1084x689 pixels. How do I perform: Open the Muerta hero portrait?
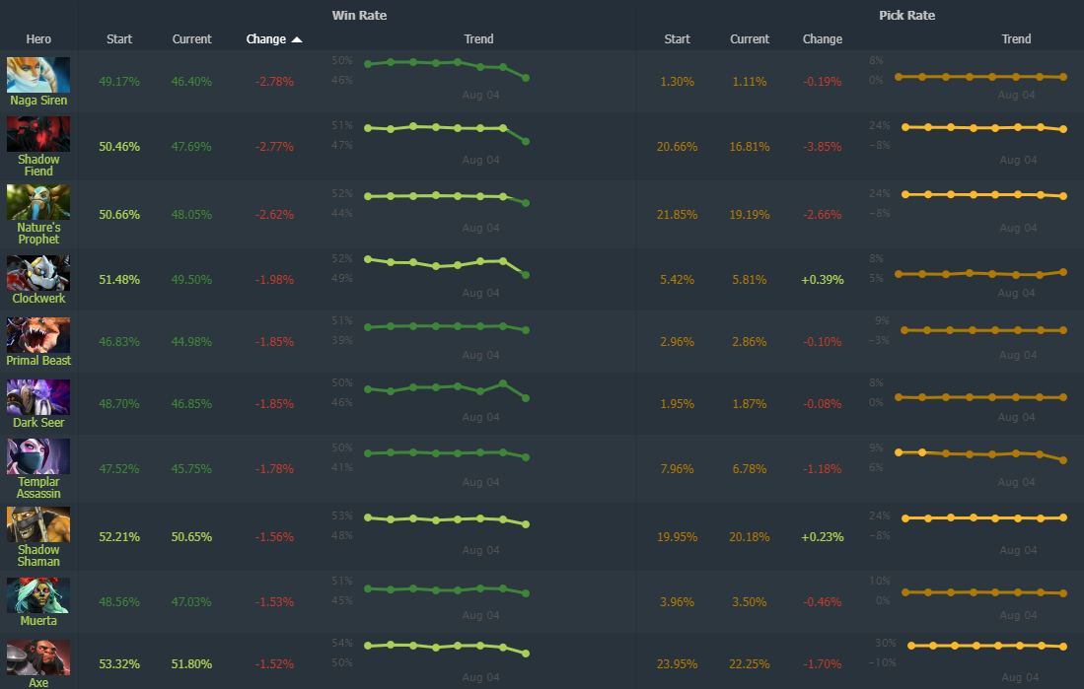tap(38, 595)
